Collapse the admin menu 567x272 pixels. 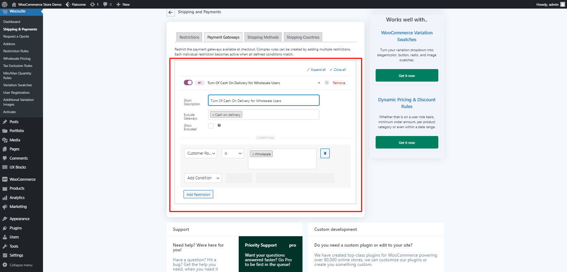[18, 265]
